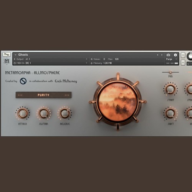Solo the instrument with the S button
Viewport: 192px width, 192px height.
click(x=183, y=55)
